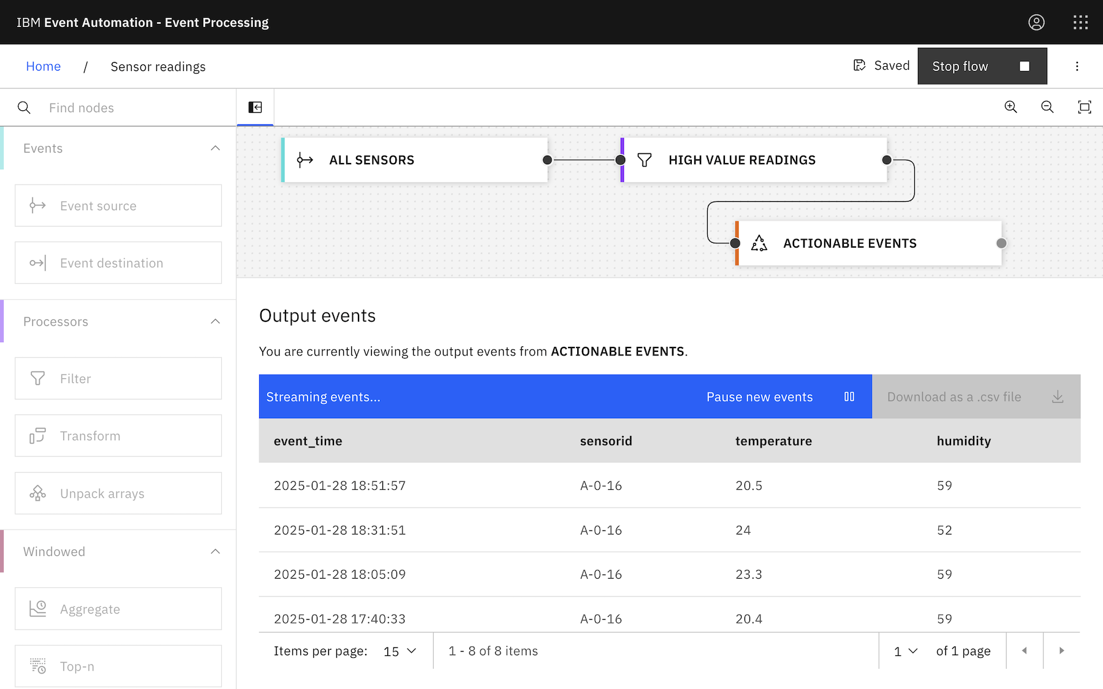Screen dimensions: 1103x689
Task: Select the ALL SENSORS event source node
Action: click(x=414, y=160)
